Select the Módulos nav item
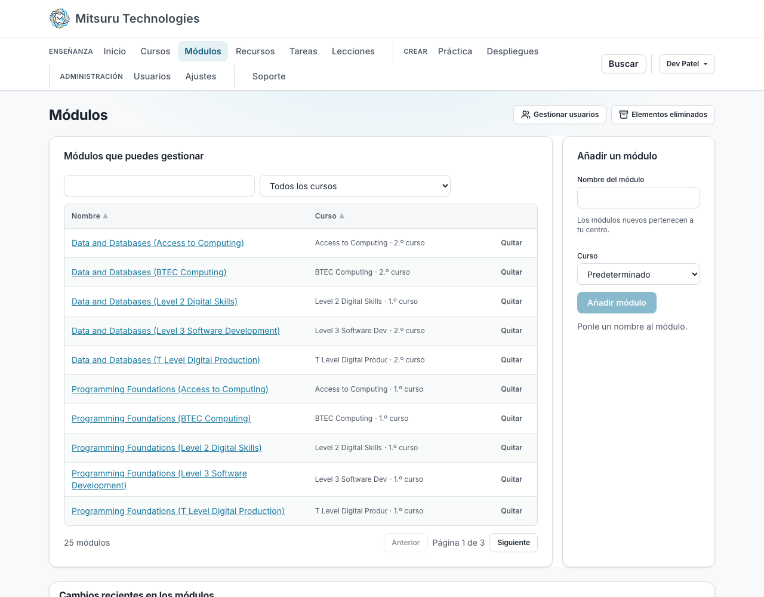The height and width of the screenshot is (597, 764). (203, 51)
